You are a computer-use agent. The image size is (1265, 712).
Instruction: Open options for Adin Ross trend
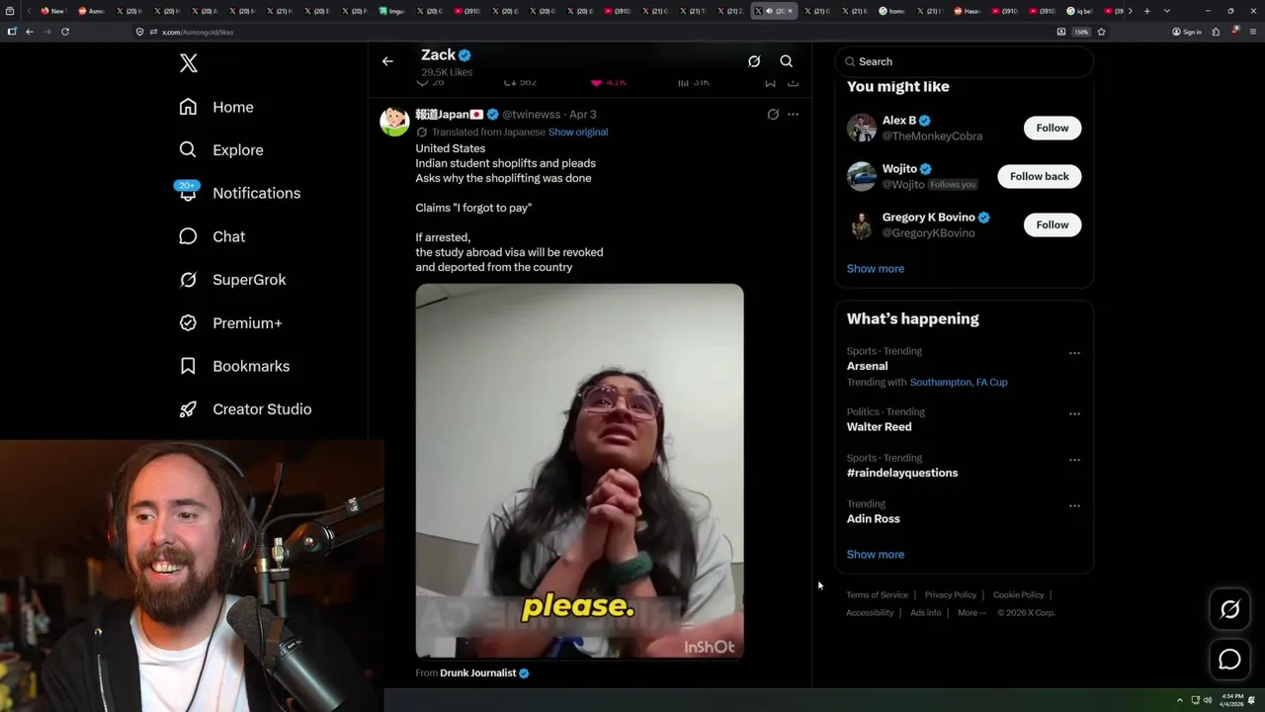1074,505
